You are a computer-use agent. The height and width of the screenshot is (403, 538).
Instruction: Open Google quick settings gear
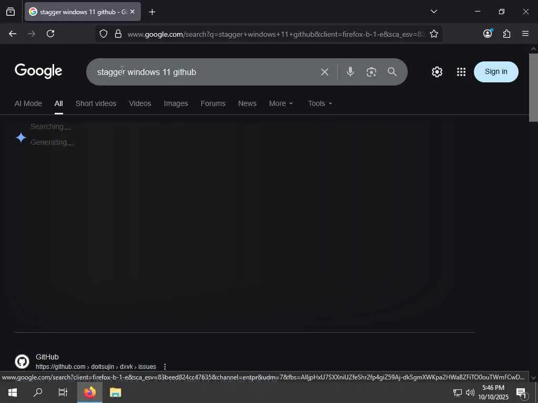[x=437, y=72]
